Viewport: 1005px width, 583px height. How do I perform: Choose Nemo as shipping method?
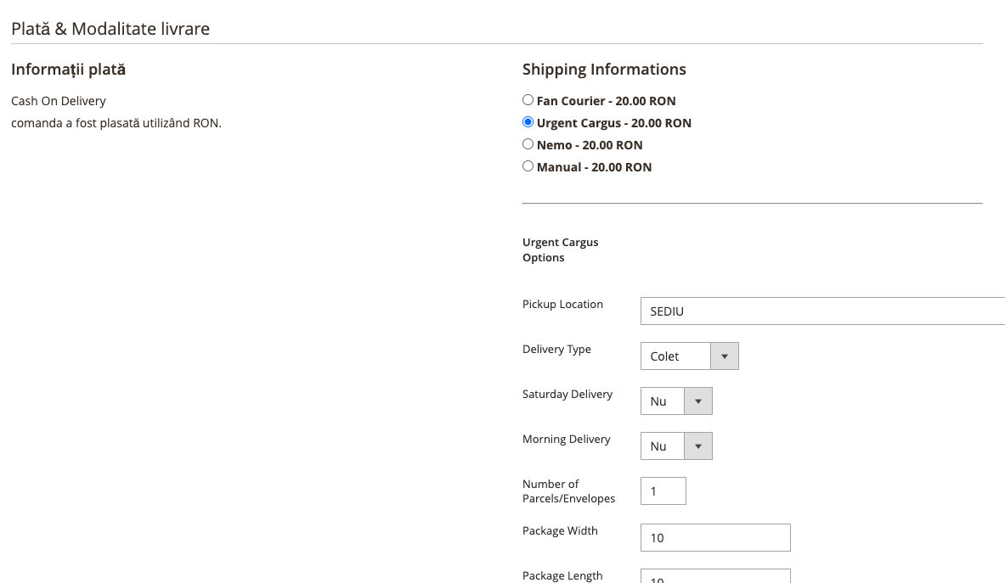[528, 144]
